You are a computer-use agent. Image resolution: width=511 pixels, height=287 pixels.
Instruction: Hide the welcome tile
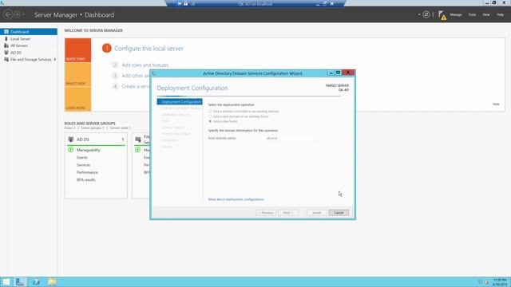496,104
